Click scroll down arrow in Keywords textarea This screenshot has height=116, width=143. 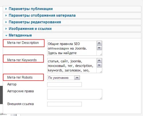[x=99, y=65]
